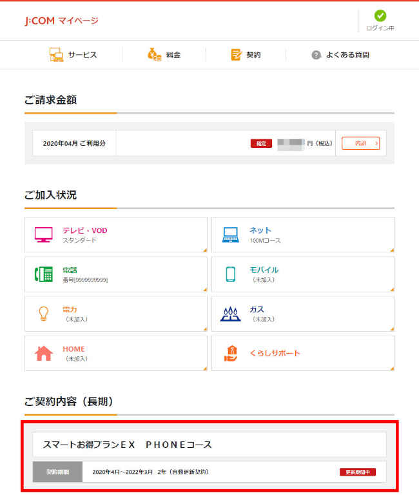Screen dimensions: 419x495
Task: Expand the テレビ・VOD card corner arrow
Action: click(x=205, y=250)
